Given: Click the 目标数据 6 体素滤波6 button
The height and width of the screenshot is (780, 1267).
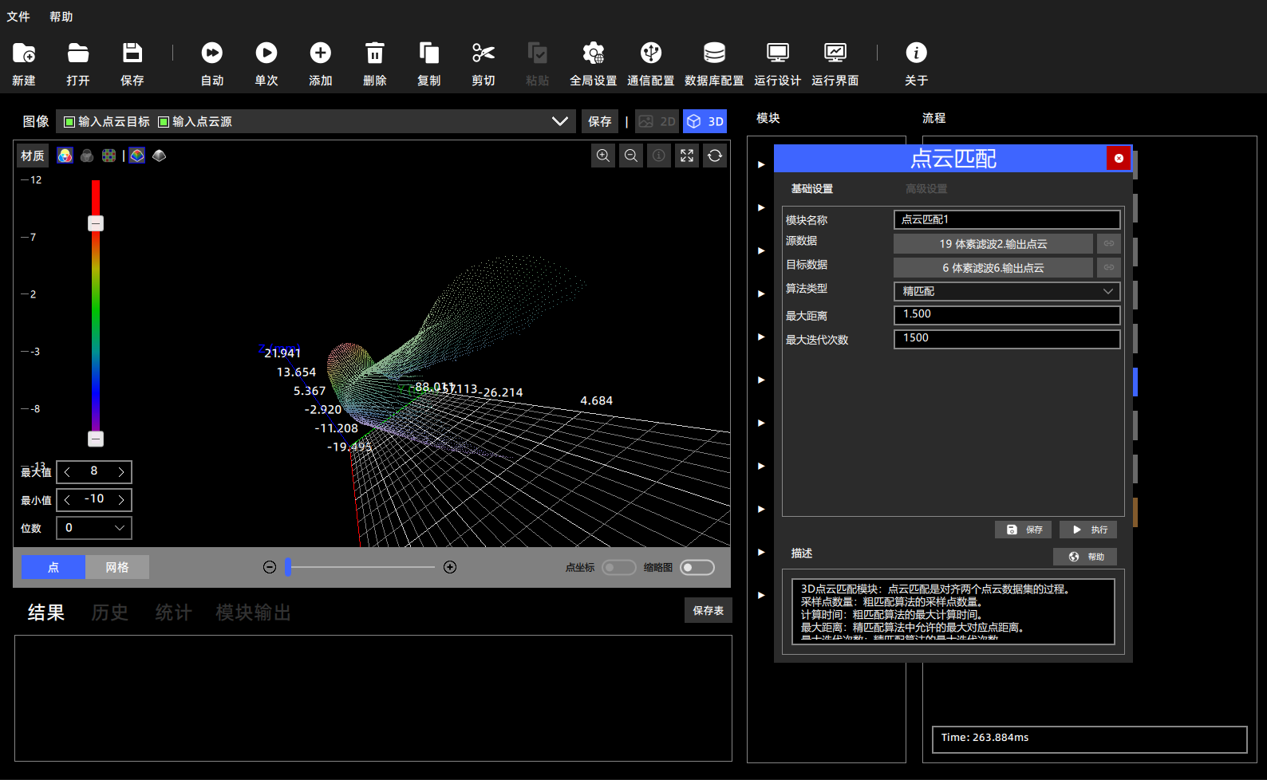Looking at the screenshot, I should point(993,267).
